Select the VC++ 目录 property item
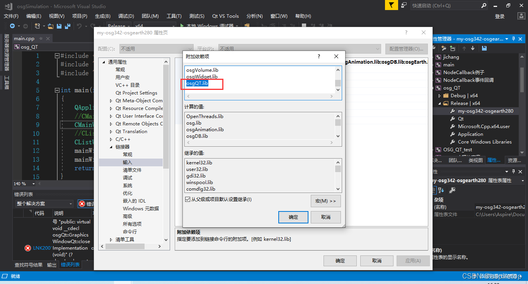This screenshot has height=284, width=528. coord(128,85)
